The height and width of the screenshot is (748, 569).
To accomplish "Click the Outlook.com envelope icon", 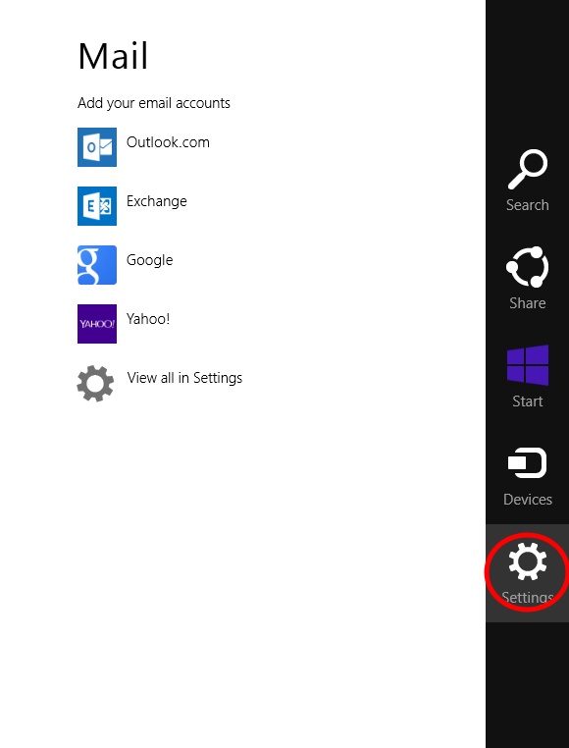I will tap(97, 147).
